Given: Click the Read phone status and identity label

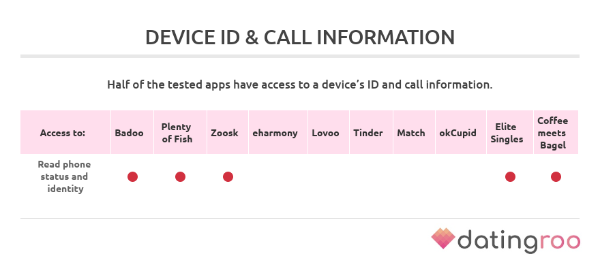Looking at the screenshot, I should coord(64,176).
